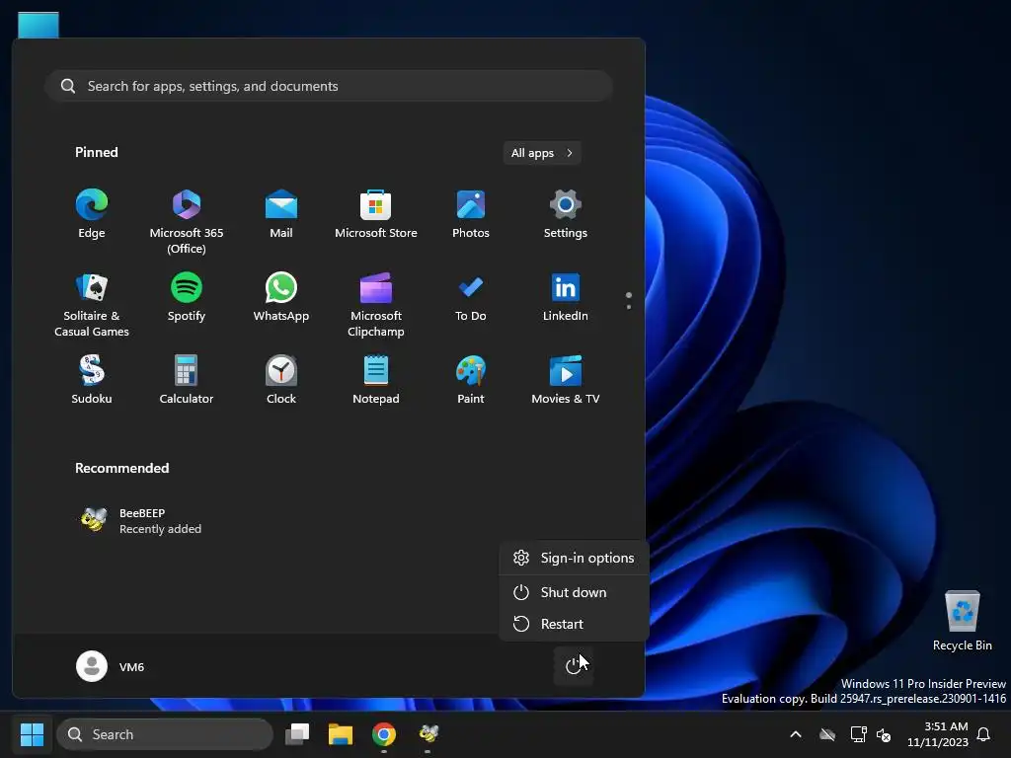Screen dimensions: 1011x758
Task: Launch Microsoft 365 (Office)
Action: [187, 221]
